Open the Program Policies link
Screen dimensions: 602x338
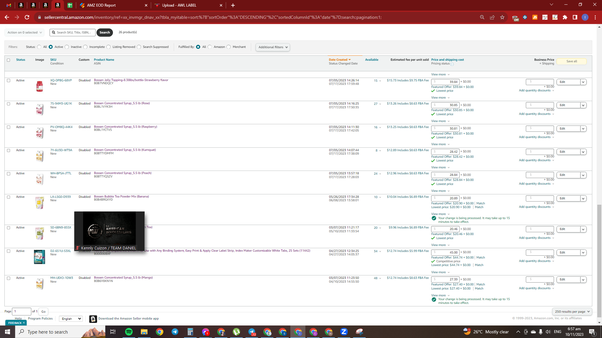coord(40,319)
